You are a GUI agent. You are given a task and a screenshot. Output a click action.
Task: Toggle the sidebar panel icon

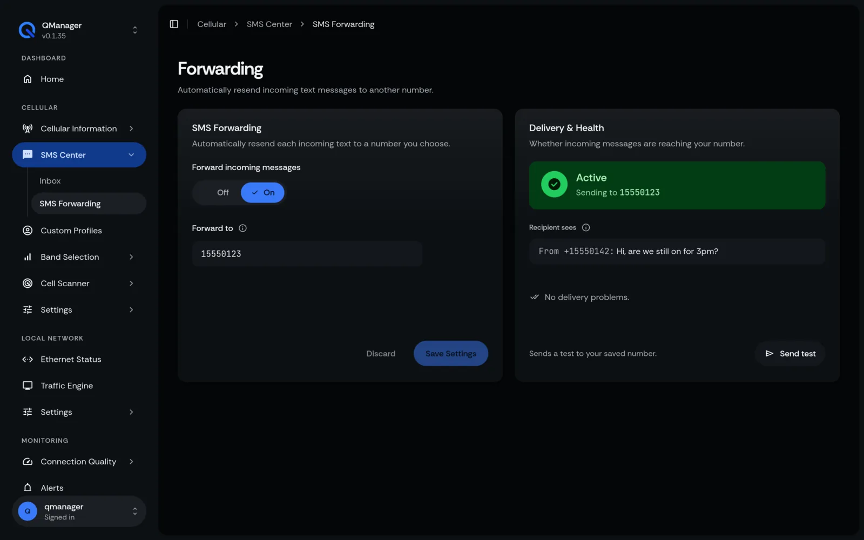(x=174, y=24)
